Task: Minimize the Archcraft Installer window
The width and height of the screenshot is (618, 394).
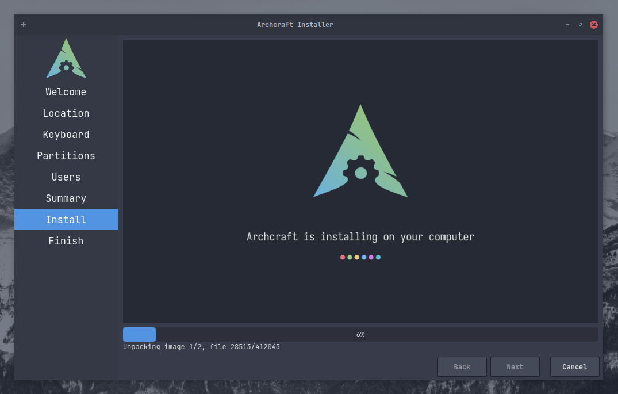Action: tap(567, 25)
